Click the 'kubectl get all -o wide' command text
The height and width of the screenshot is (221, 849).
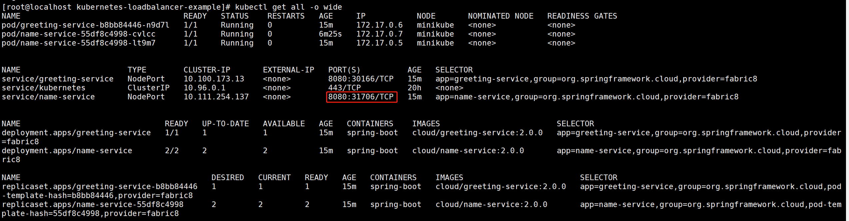[288, 7]
